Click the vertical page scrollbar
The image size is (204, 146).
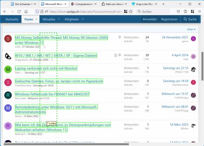pyautogui.click(x=202, y=66)
